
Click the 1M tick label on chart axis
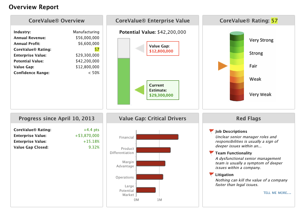pos(160,200)
